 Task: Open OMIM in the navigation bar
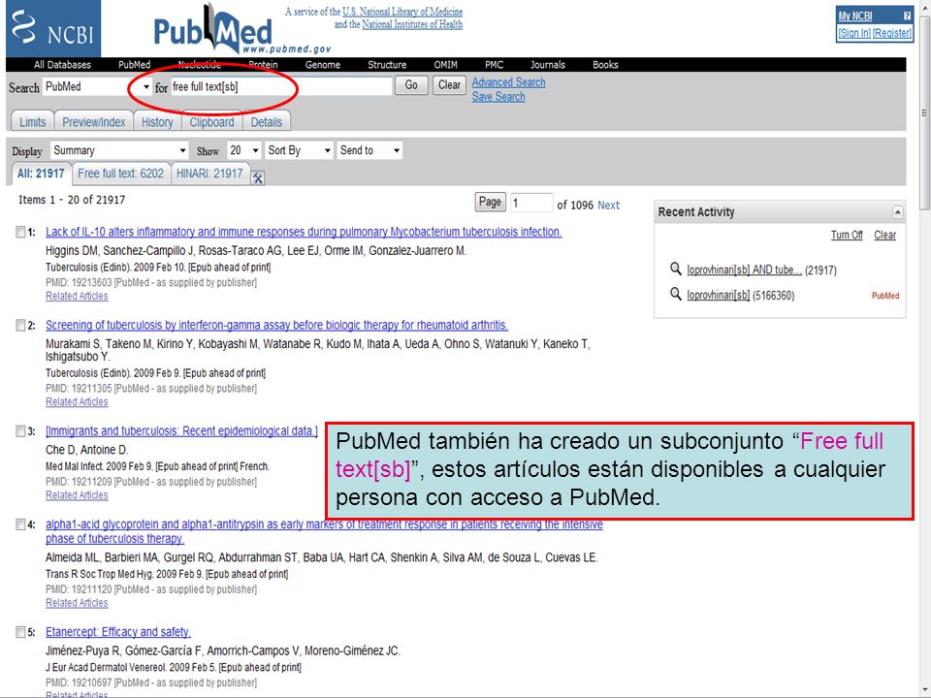point(446,65)
